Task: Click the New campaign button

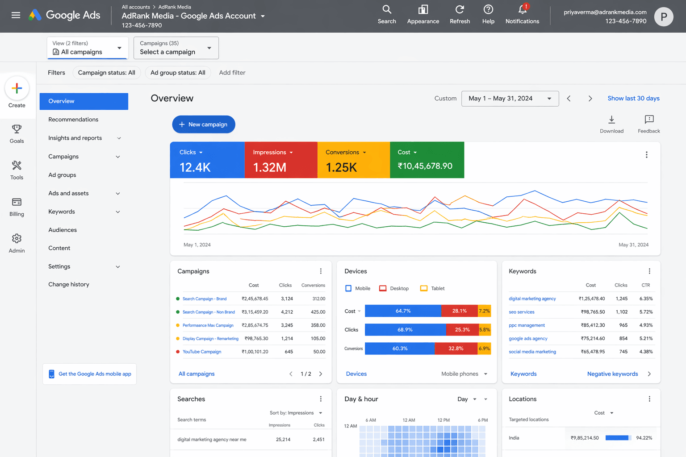Action: [x=204, y=125]
